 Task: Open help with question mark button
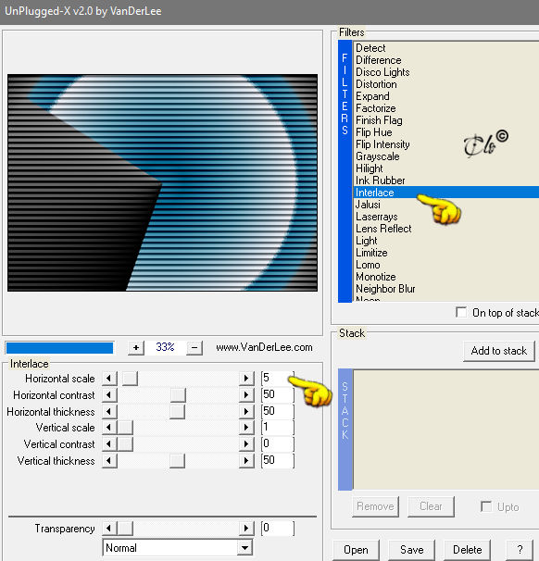click(520, 550)
